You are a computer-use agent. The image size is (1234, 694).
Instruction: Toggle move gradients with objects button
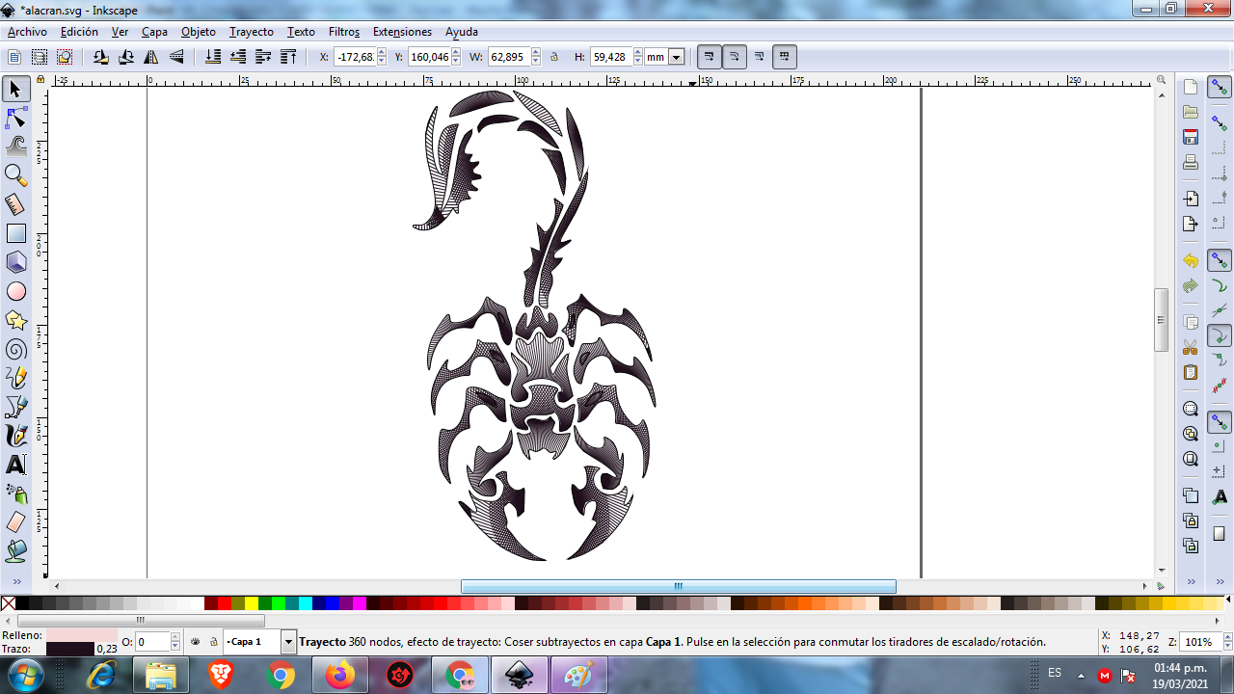point(760,57)
